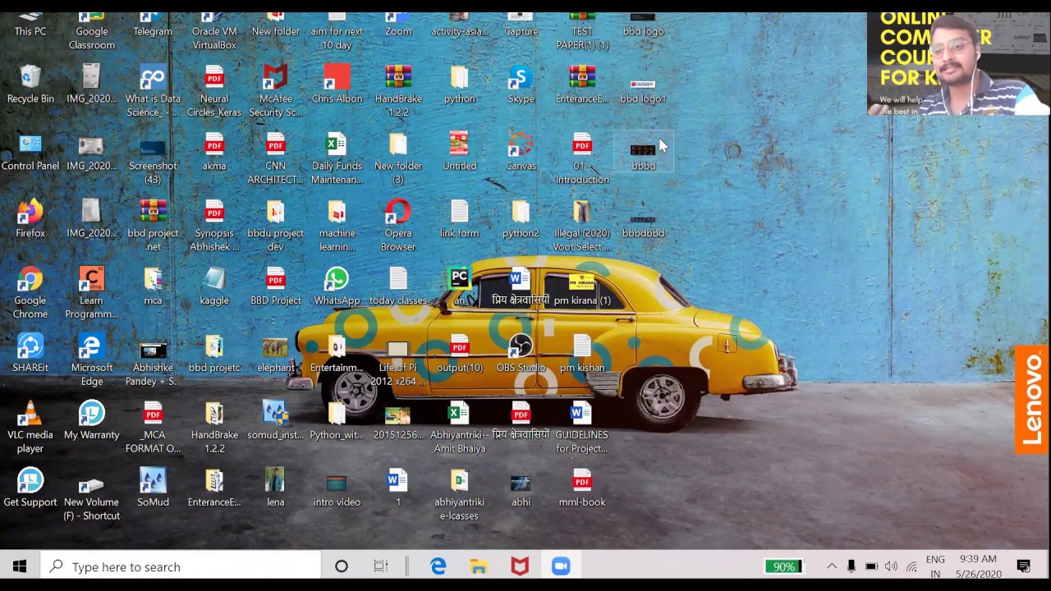1051x591 pixels.
Task: Select the intro video file icon
Action: point(337,488)
